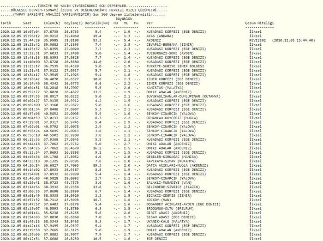323x241 pixels.
Task: Select the CEVAPLI-BERGAMA (IZMIR) location
Action: tap(170, 44)
